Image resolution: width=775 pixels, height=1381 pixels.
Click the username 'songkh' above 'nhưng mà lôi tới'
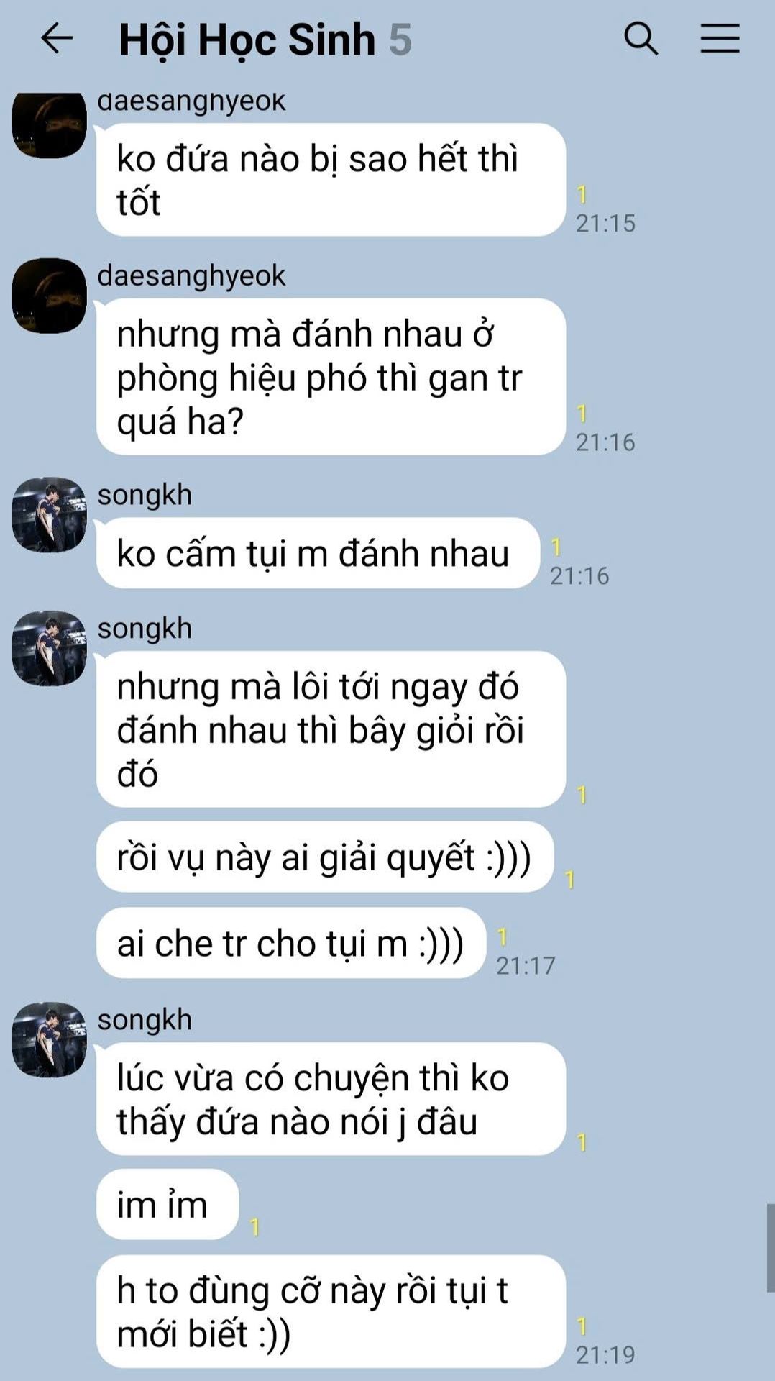(x=145, y=629)
